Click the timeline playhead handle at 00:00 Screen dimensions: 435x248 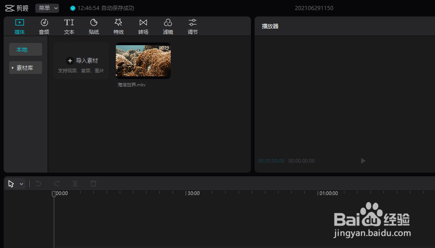[54, 194]
